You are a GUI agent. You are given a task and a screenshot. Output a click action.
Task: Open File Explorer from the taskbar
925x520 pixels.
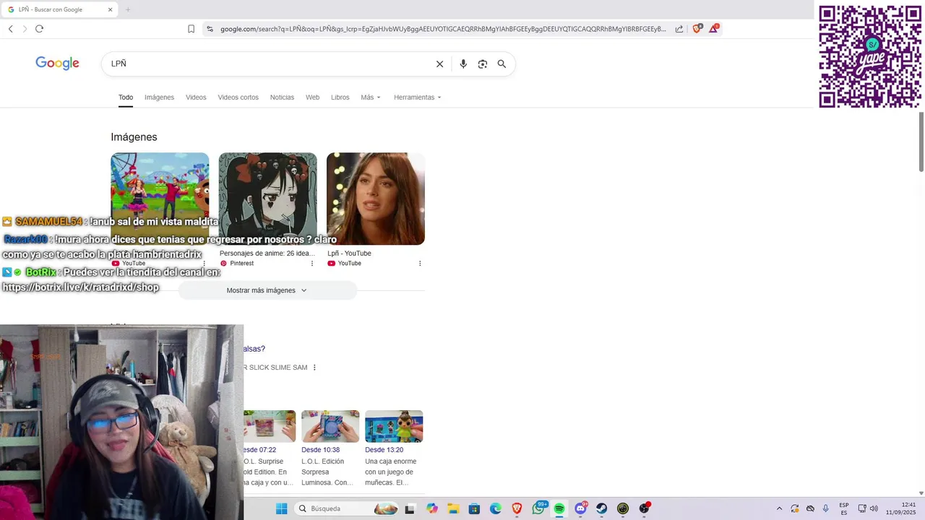click(453, 508)
